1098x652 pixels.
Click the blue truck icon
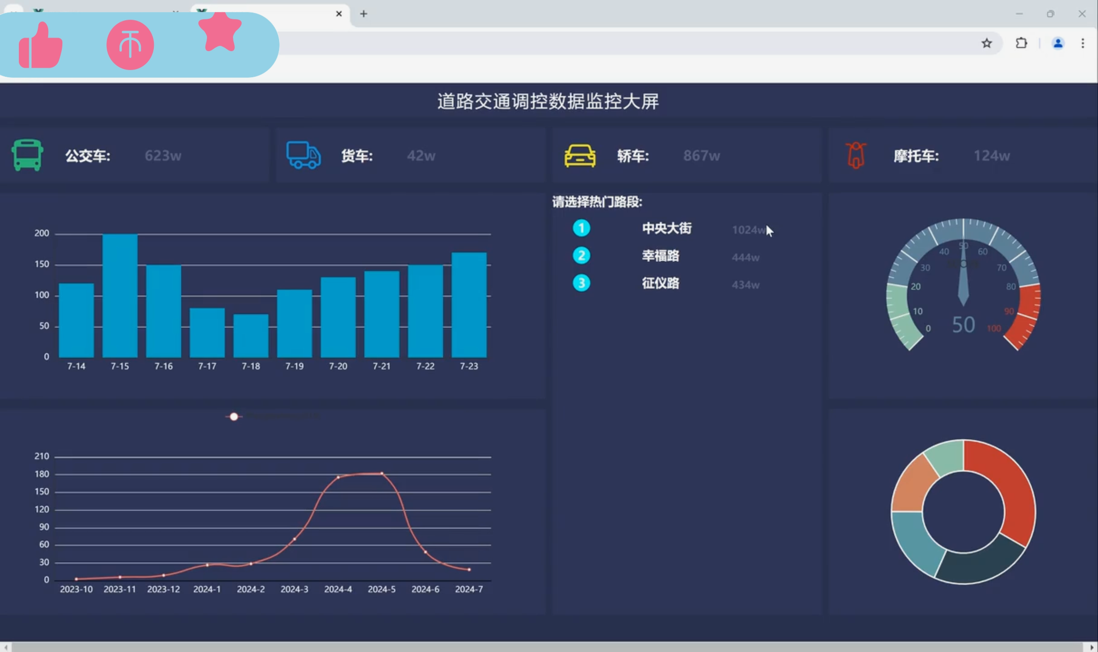tap(303, 155)
